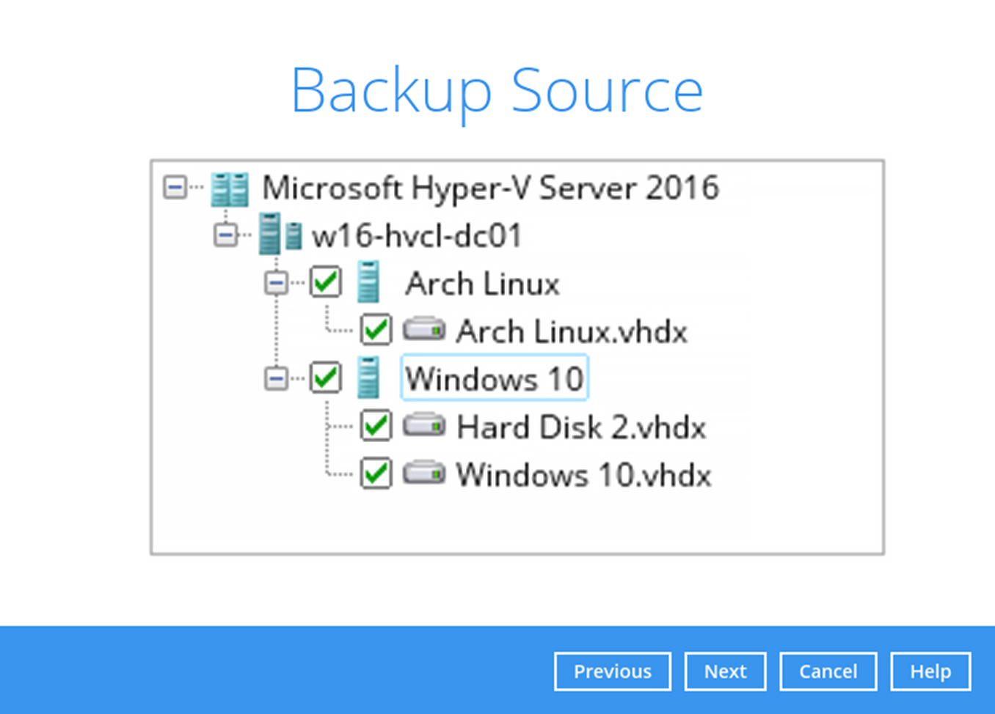Open the Help dialog
This screenshot has height=714, width=995.
tap(930, 671)
